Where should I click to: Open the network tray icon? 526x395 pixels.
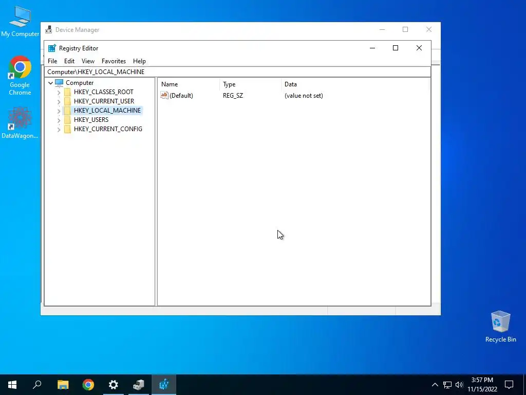[x=447, y=385]
